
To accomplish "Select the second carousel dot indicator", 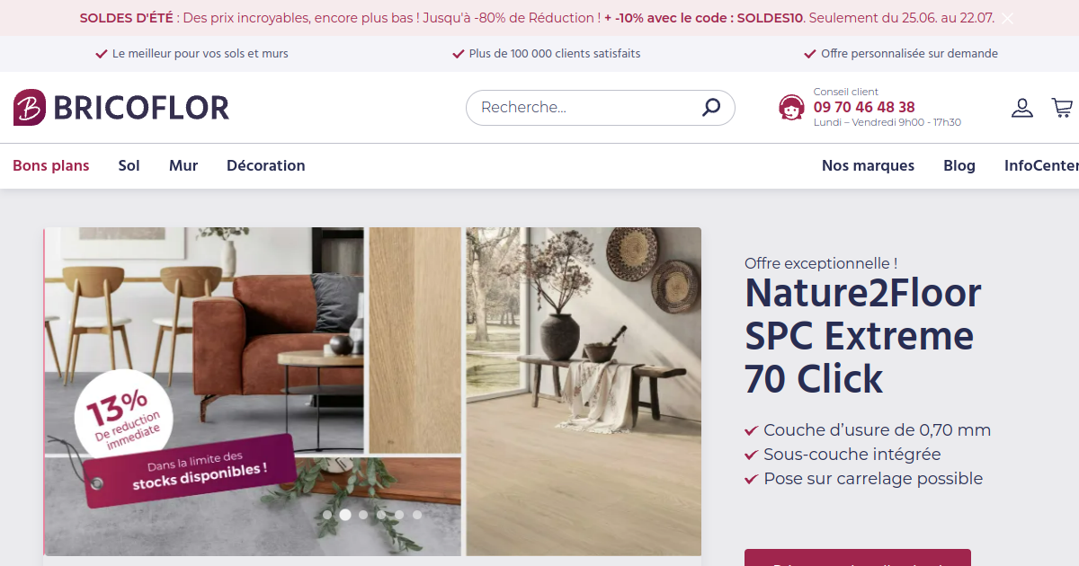I will [345, 515].
